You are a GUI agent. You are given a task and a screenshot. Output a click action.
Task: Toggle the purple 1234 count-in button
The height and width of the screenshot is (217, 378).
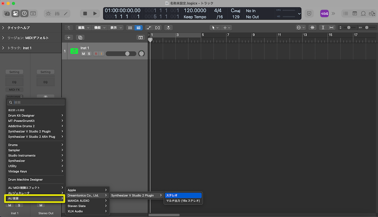pyautogui.click(x=324, y=14)
